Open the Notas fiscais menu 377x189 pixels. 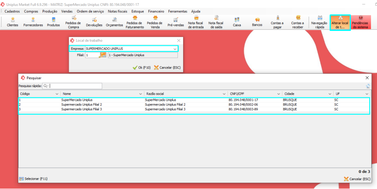(x=118, y=11)
